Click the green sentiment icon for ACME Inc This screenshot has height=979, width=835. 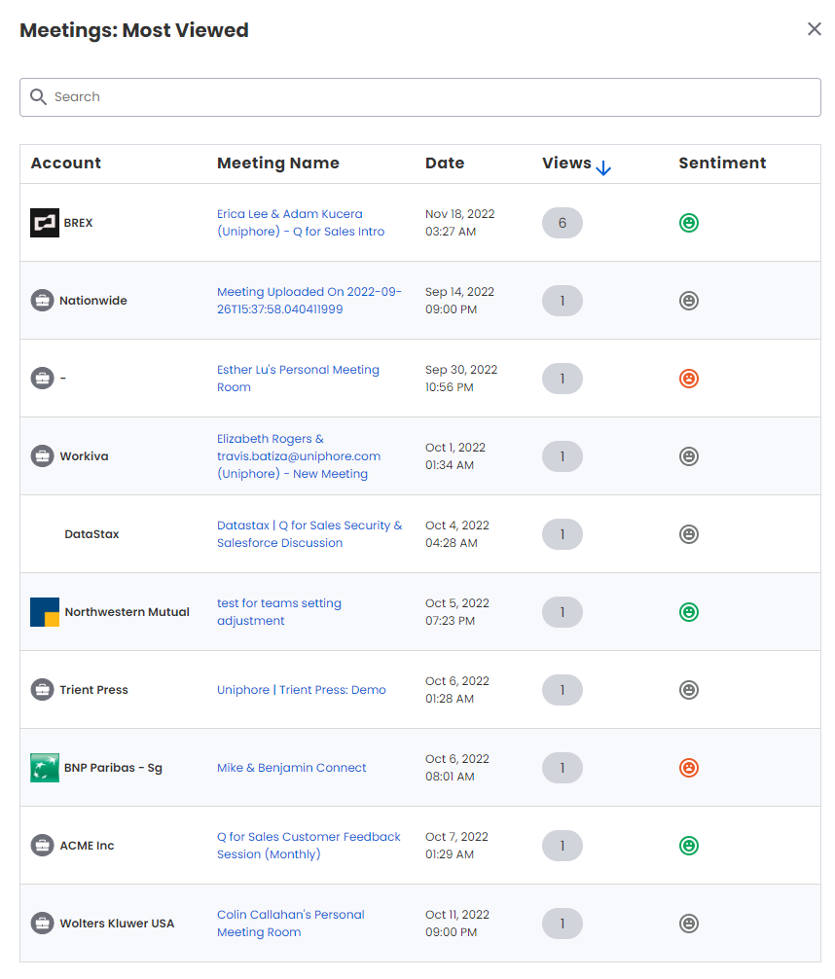tap(689, 846)
